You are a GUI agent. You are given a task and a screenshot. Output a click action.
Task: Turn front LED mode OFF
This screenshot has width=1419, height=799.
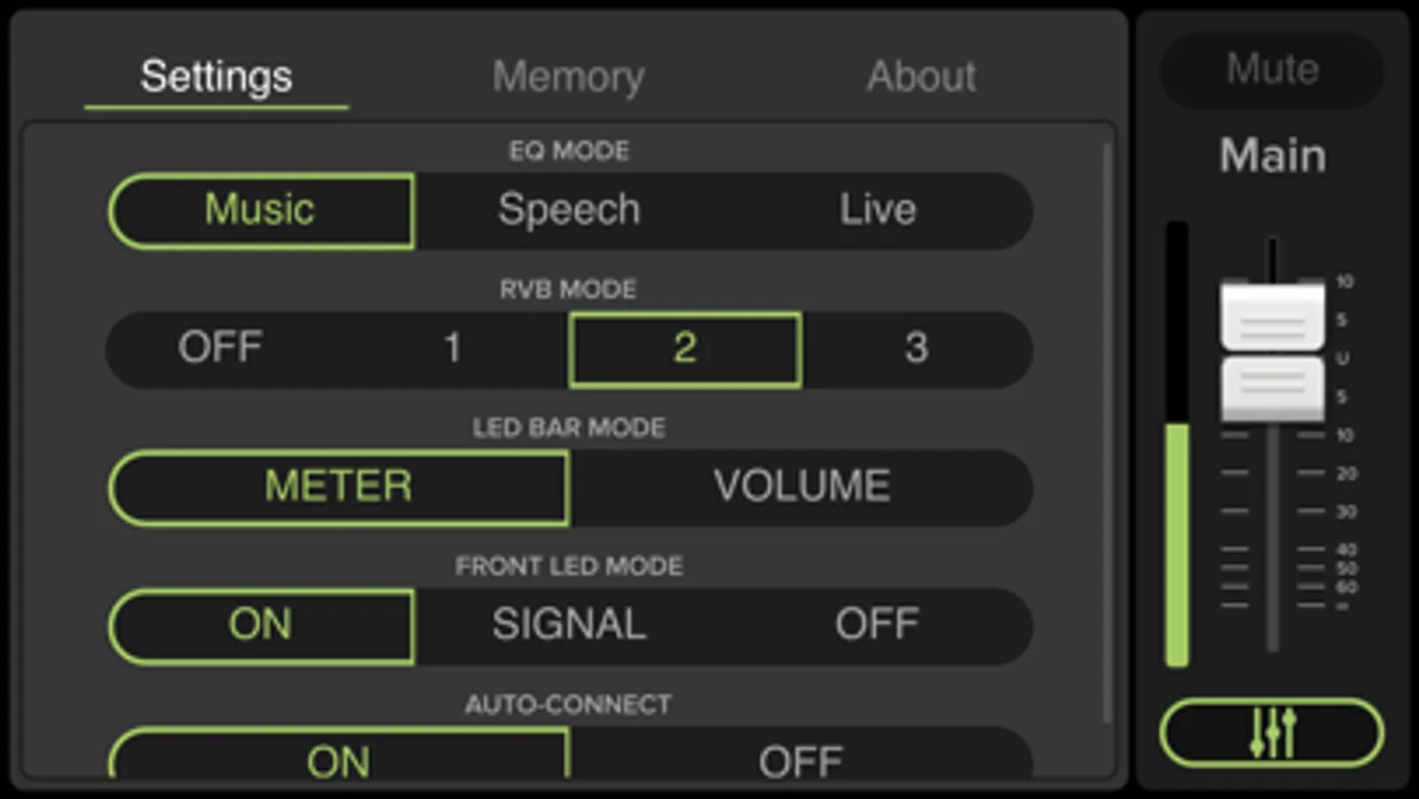coord(877,625)
